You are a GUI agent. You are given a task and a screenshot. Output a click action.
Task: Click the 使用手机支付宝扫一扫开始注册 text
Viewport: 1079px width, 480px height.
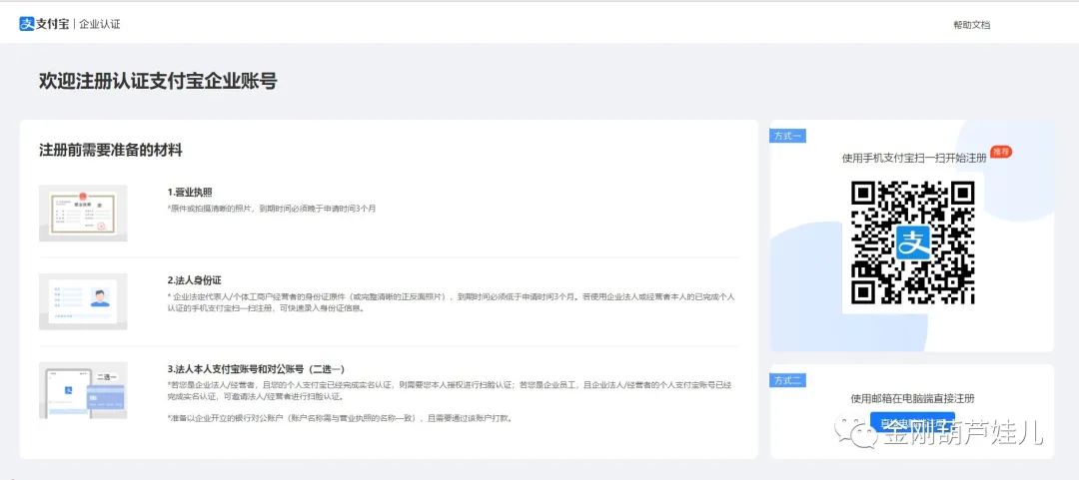[x=914, y=158]
